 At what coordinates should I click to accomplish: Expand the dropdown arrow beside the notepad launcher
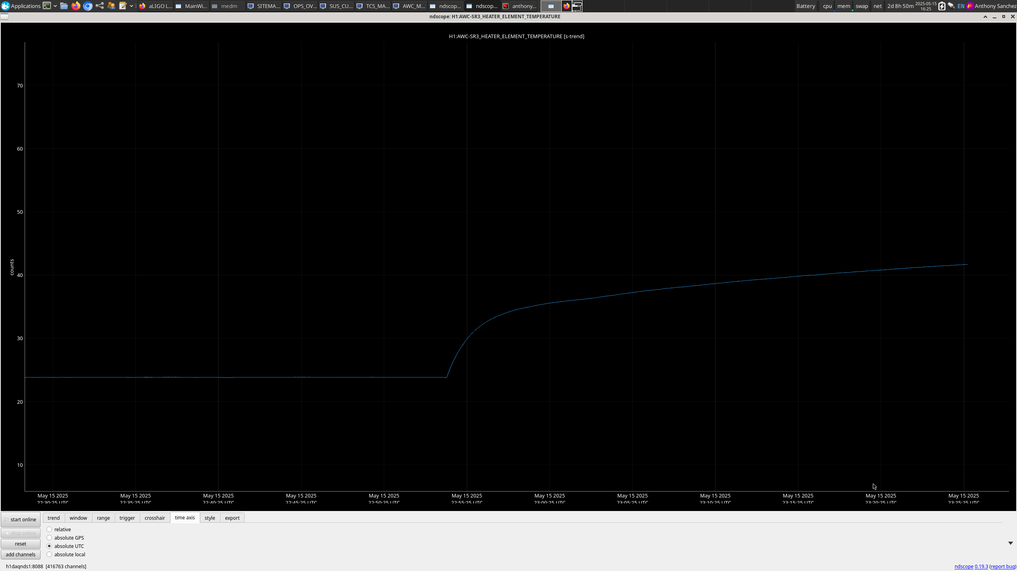click(x=131, y=6)
